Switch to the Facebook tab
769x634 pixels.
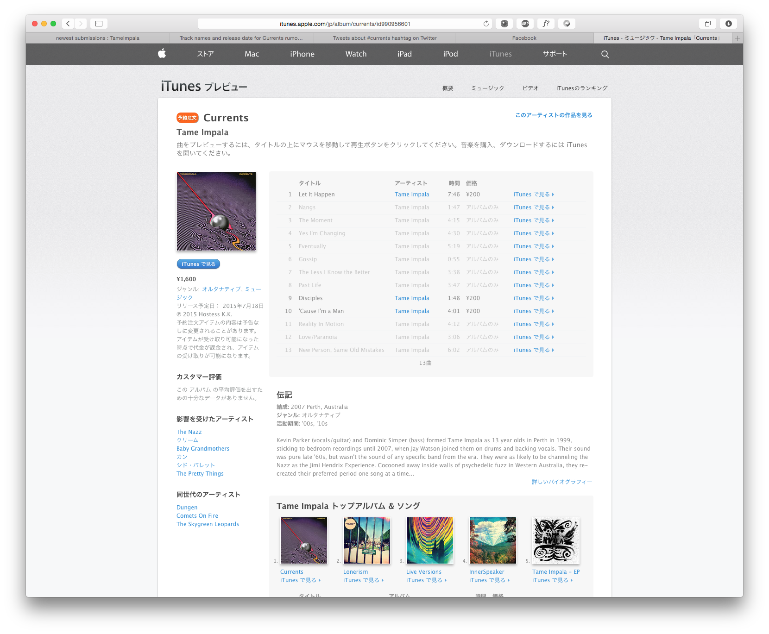524,38
